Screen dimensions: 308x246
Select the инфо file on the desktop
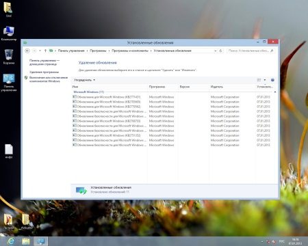tap(9, 151)
